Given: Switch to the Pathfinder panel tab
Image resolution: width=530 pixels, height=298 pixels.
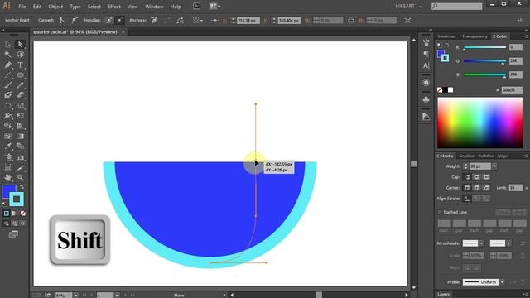Looking at the screenshot, I should click(486, 156).
